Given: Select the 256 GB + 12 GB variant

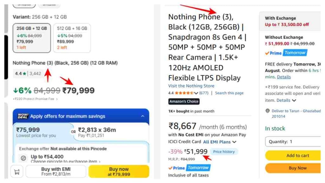Looking at the screenshot, I should coord(32,38).
